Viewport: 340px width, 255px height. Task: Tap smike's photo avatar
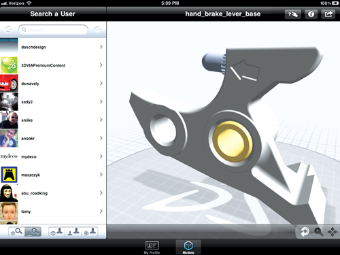tap(9, 120)
